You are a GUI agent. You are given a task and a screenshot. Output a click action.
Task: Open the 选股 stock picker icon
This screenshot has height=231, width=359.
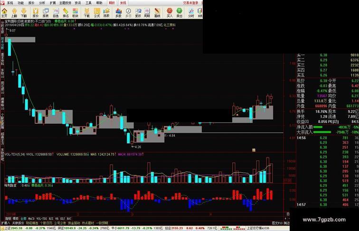pos(106,13)
